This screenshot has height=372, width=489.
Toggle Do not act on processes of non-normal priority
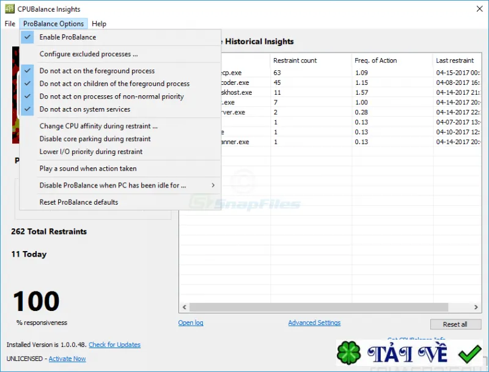coord(120,97)
